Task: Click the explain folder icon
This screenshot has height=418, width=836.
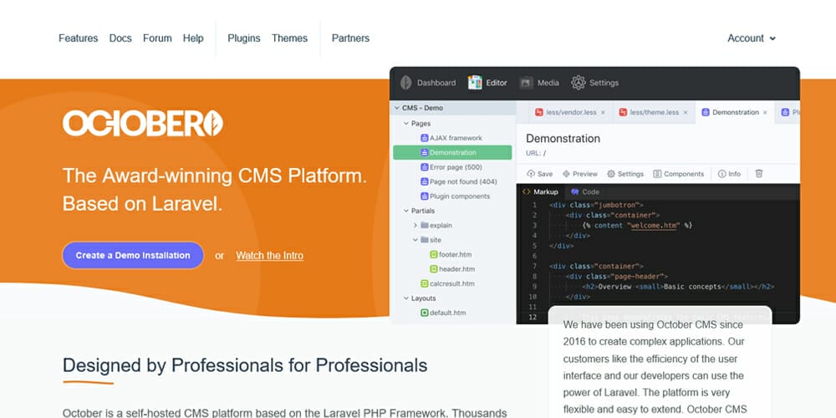Action: click(425, 225)
